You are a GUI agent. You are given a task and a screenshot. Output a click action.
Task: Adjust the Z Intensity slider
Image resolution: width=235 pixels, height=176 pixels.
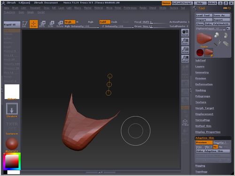click(117, 26)
